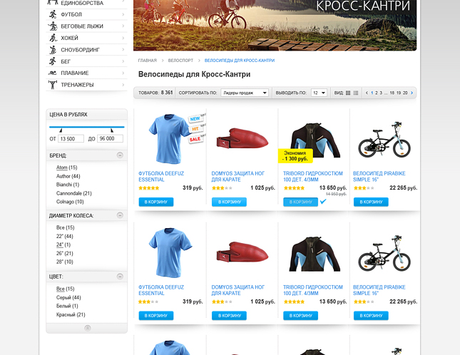The width and height of the screenshot is (460, 355).
Task: Click the blue checkmark beside the Tribord cart button
Action: (323, 202)
